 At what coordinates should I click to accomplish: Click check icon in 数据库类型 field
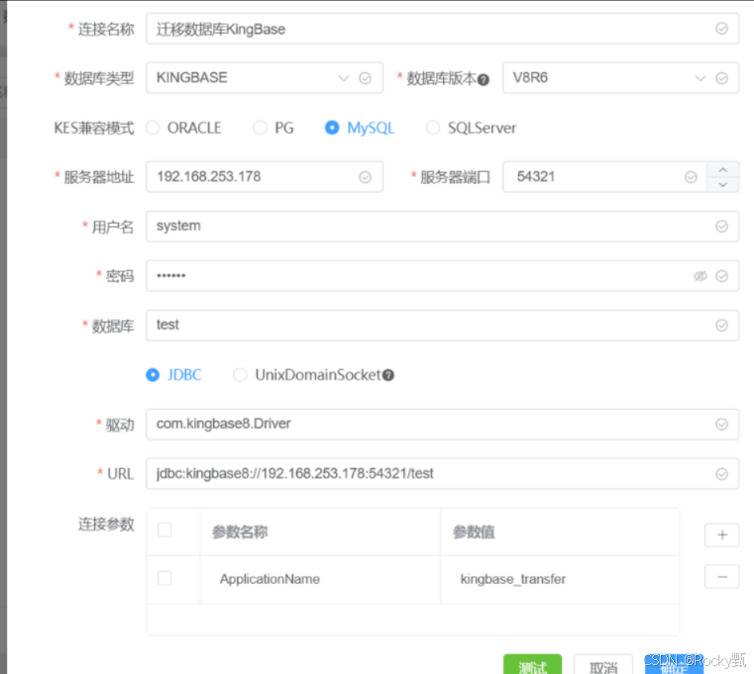[365, 78]
